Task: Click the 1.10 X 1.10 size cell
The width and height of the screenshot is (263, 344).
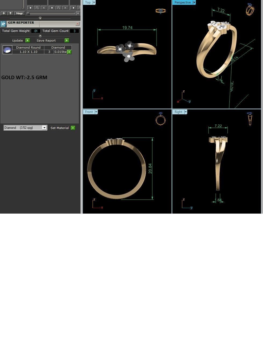Action: [28, 52]
